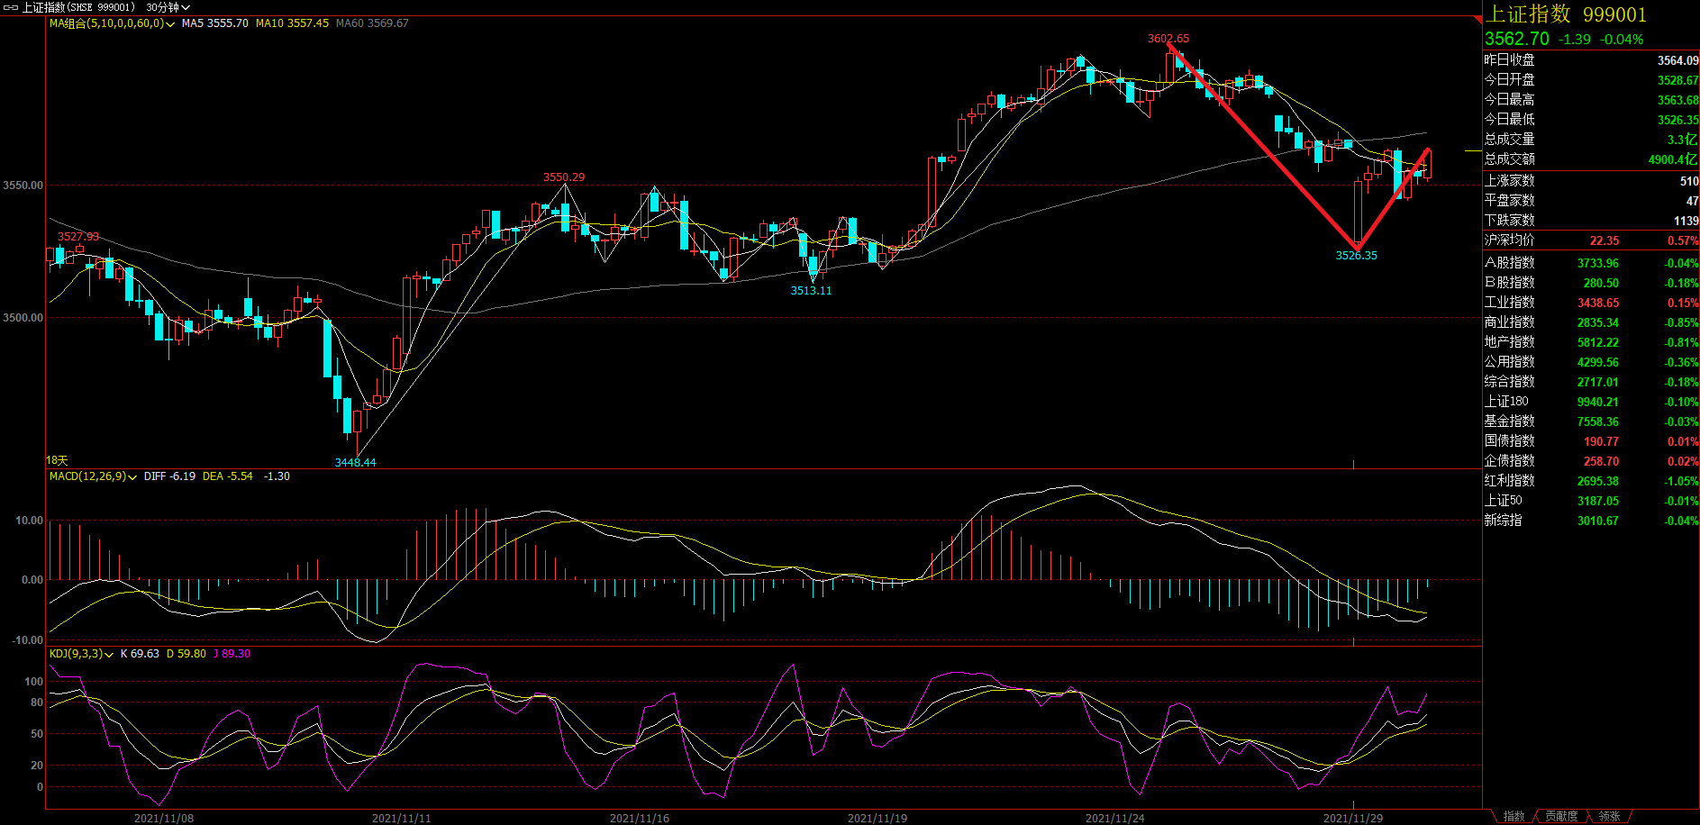1700x825 pixels.
Task: Select the 红利指数 row
Action: coord(1510,481)
